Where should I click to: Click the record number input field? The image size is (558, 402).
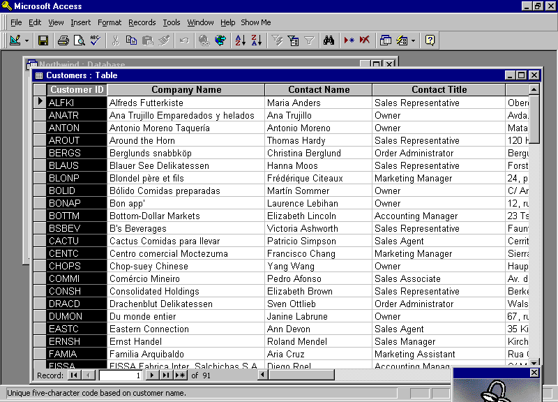120,375
